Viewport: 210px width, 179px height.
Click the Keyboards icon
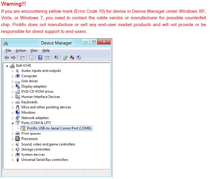coord(18,102)
